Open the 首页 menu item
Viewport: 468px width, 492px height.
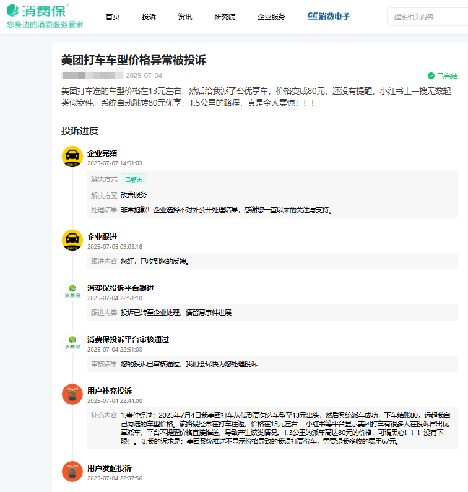tap(113, 17)
